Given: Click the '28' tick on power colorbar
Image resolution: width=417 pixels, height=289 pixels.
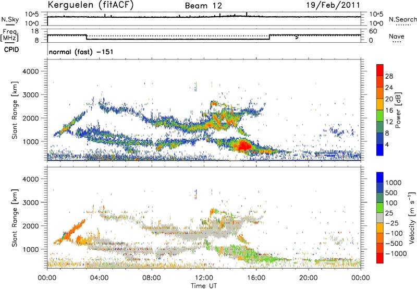Looking at the screenshot, I should coord(389,76).
